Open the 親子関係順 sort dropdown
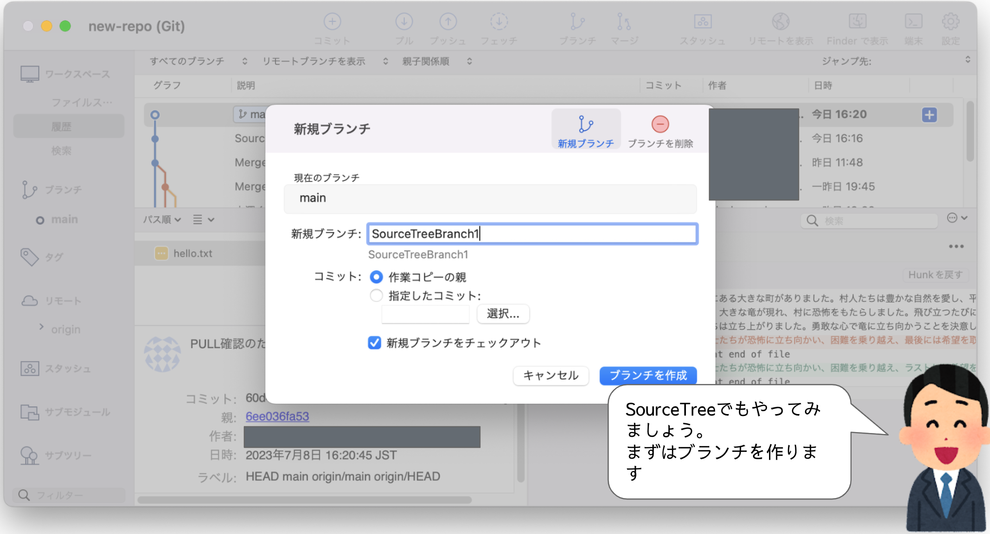The image size is (990, 534). pos(432,61)
